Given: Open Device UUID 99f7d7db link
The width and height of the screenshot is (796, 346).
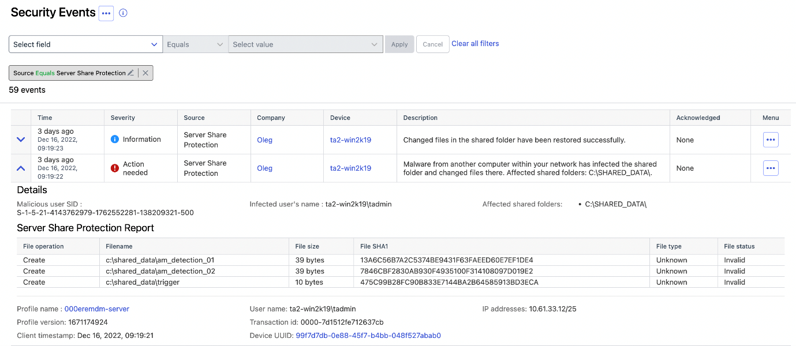Looking at the screenshot, I should point(368,335).
